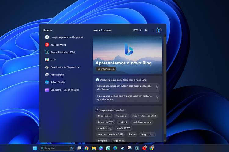Open the Chrome profile icon at taskbar end
Image resolution: width=229 pixels, height=152 pixels.
pyautogui.click(x=151, y=148)
